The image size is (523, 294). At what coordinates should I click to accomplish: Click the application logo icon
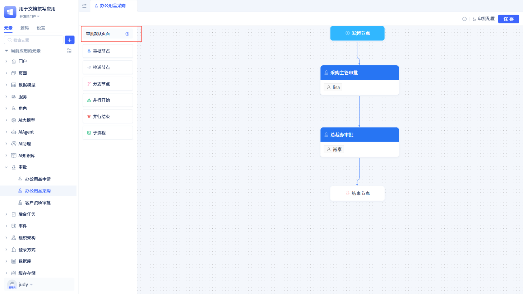click(x=10, y=12)
